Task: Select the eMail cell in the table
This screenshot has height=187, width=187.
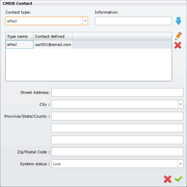Action: pyautogui.click(x=20, y=45)
